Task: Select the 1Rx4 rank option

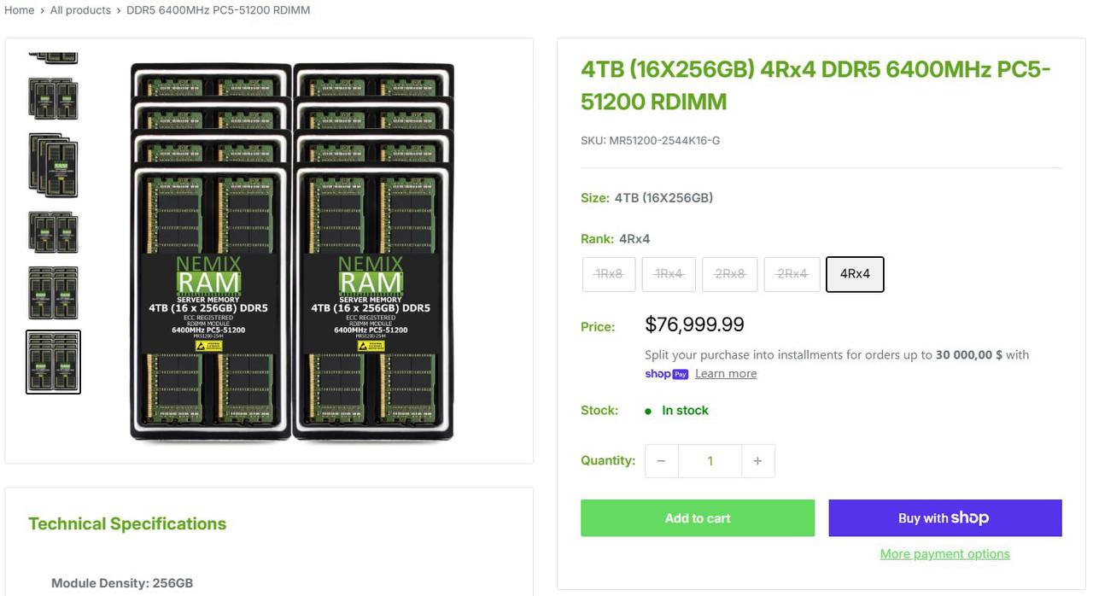Action: (x=669, y=274)
